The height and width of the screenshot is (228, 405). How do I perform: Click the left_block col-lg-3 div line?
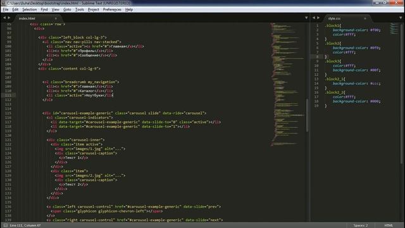[x=72, y=37]
